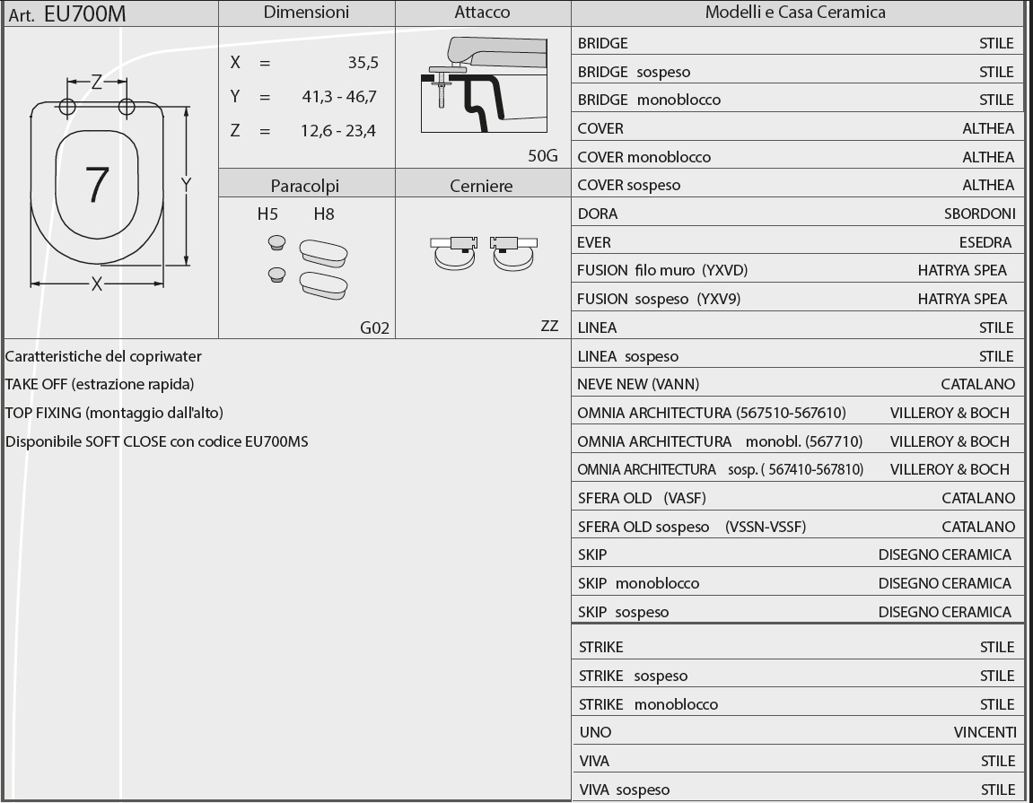The height and width of the screenshot is (803, 1033).
Task: Select the upper oval H8 bumper icon
Action: pyautogui.click(x=323, y=252)
